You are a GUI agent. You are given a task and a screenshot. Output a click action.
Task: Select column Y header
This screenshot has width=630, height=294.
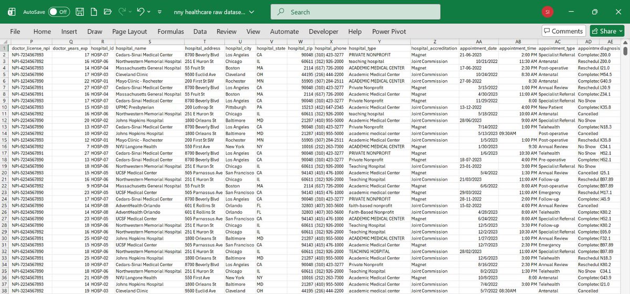coord(379,41)
